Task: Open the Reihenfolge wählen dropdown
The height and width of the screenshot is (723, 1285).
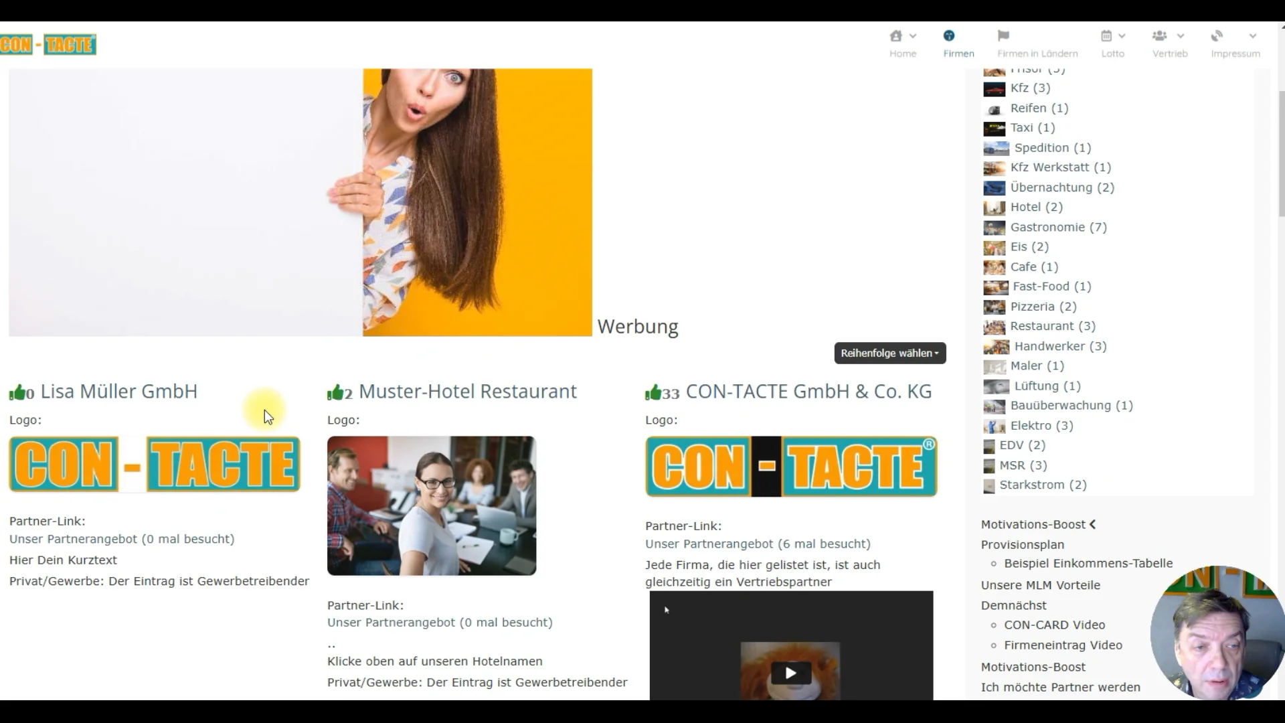Action: click(x=889, y=353)
